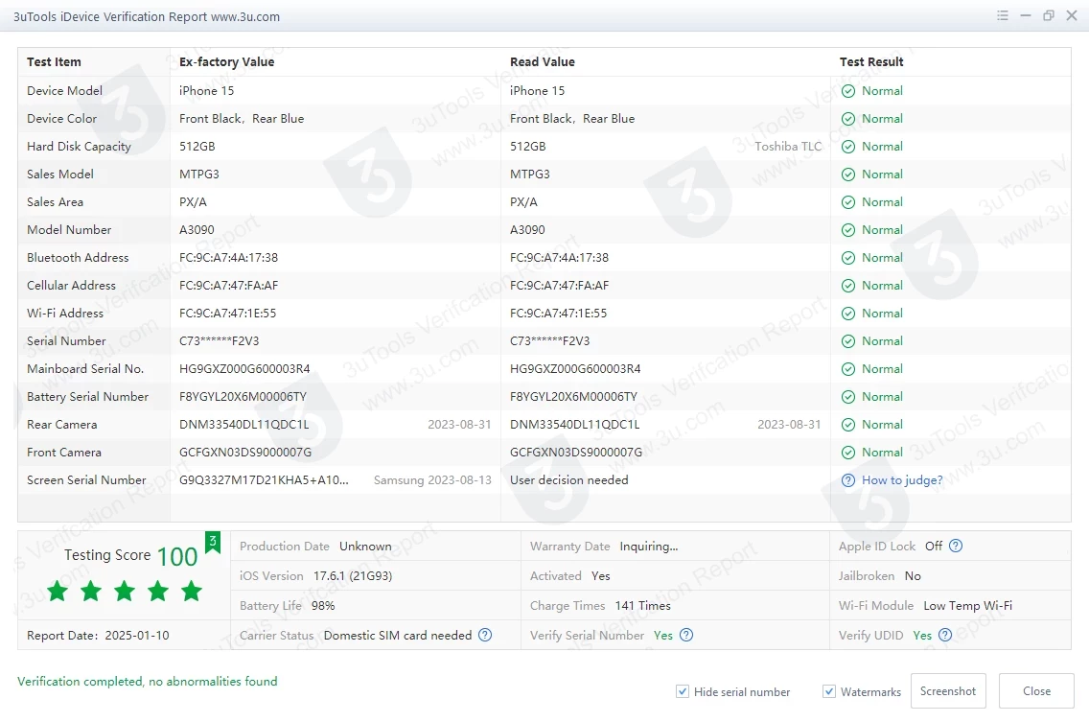
Task: Click the Activated Yes value
Action: (601, 576)
